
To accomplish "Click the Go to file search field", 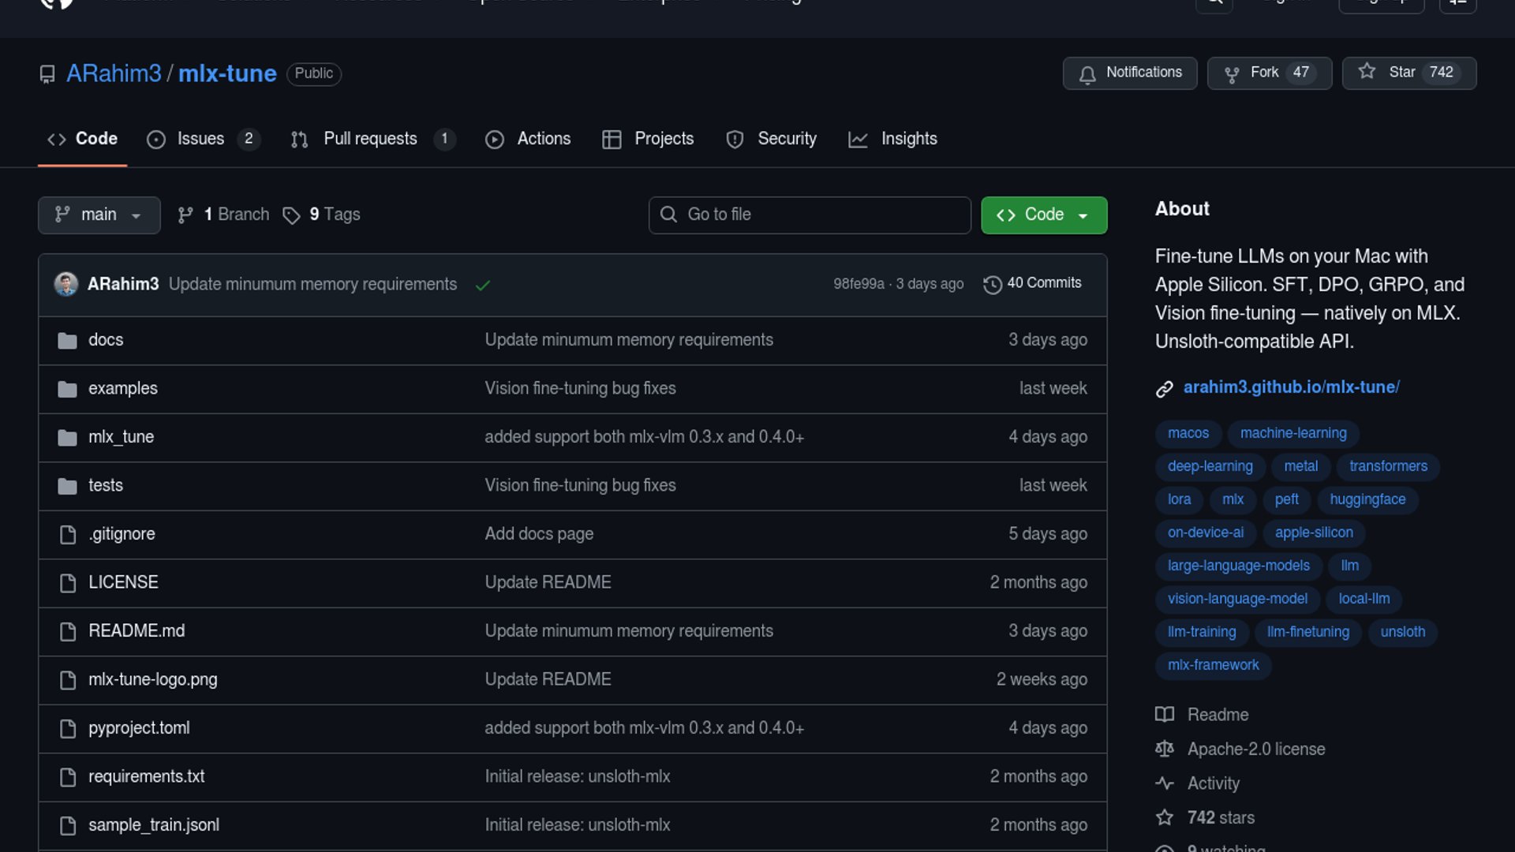I will tap(810, 215).
